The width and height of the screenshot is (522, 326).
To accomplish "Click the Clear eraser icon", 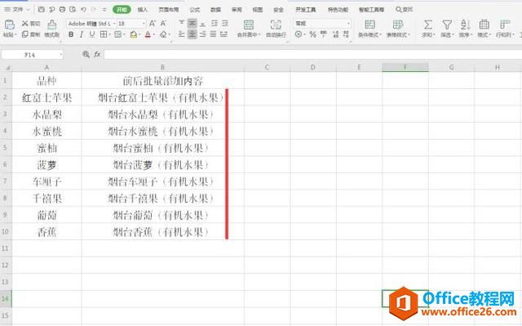I will (163, 34).
